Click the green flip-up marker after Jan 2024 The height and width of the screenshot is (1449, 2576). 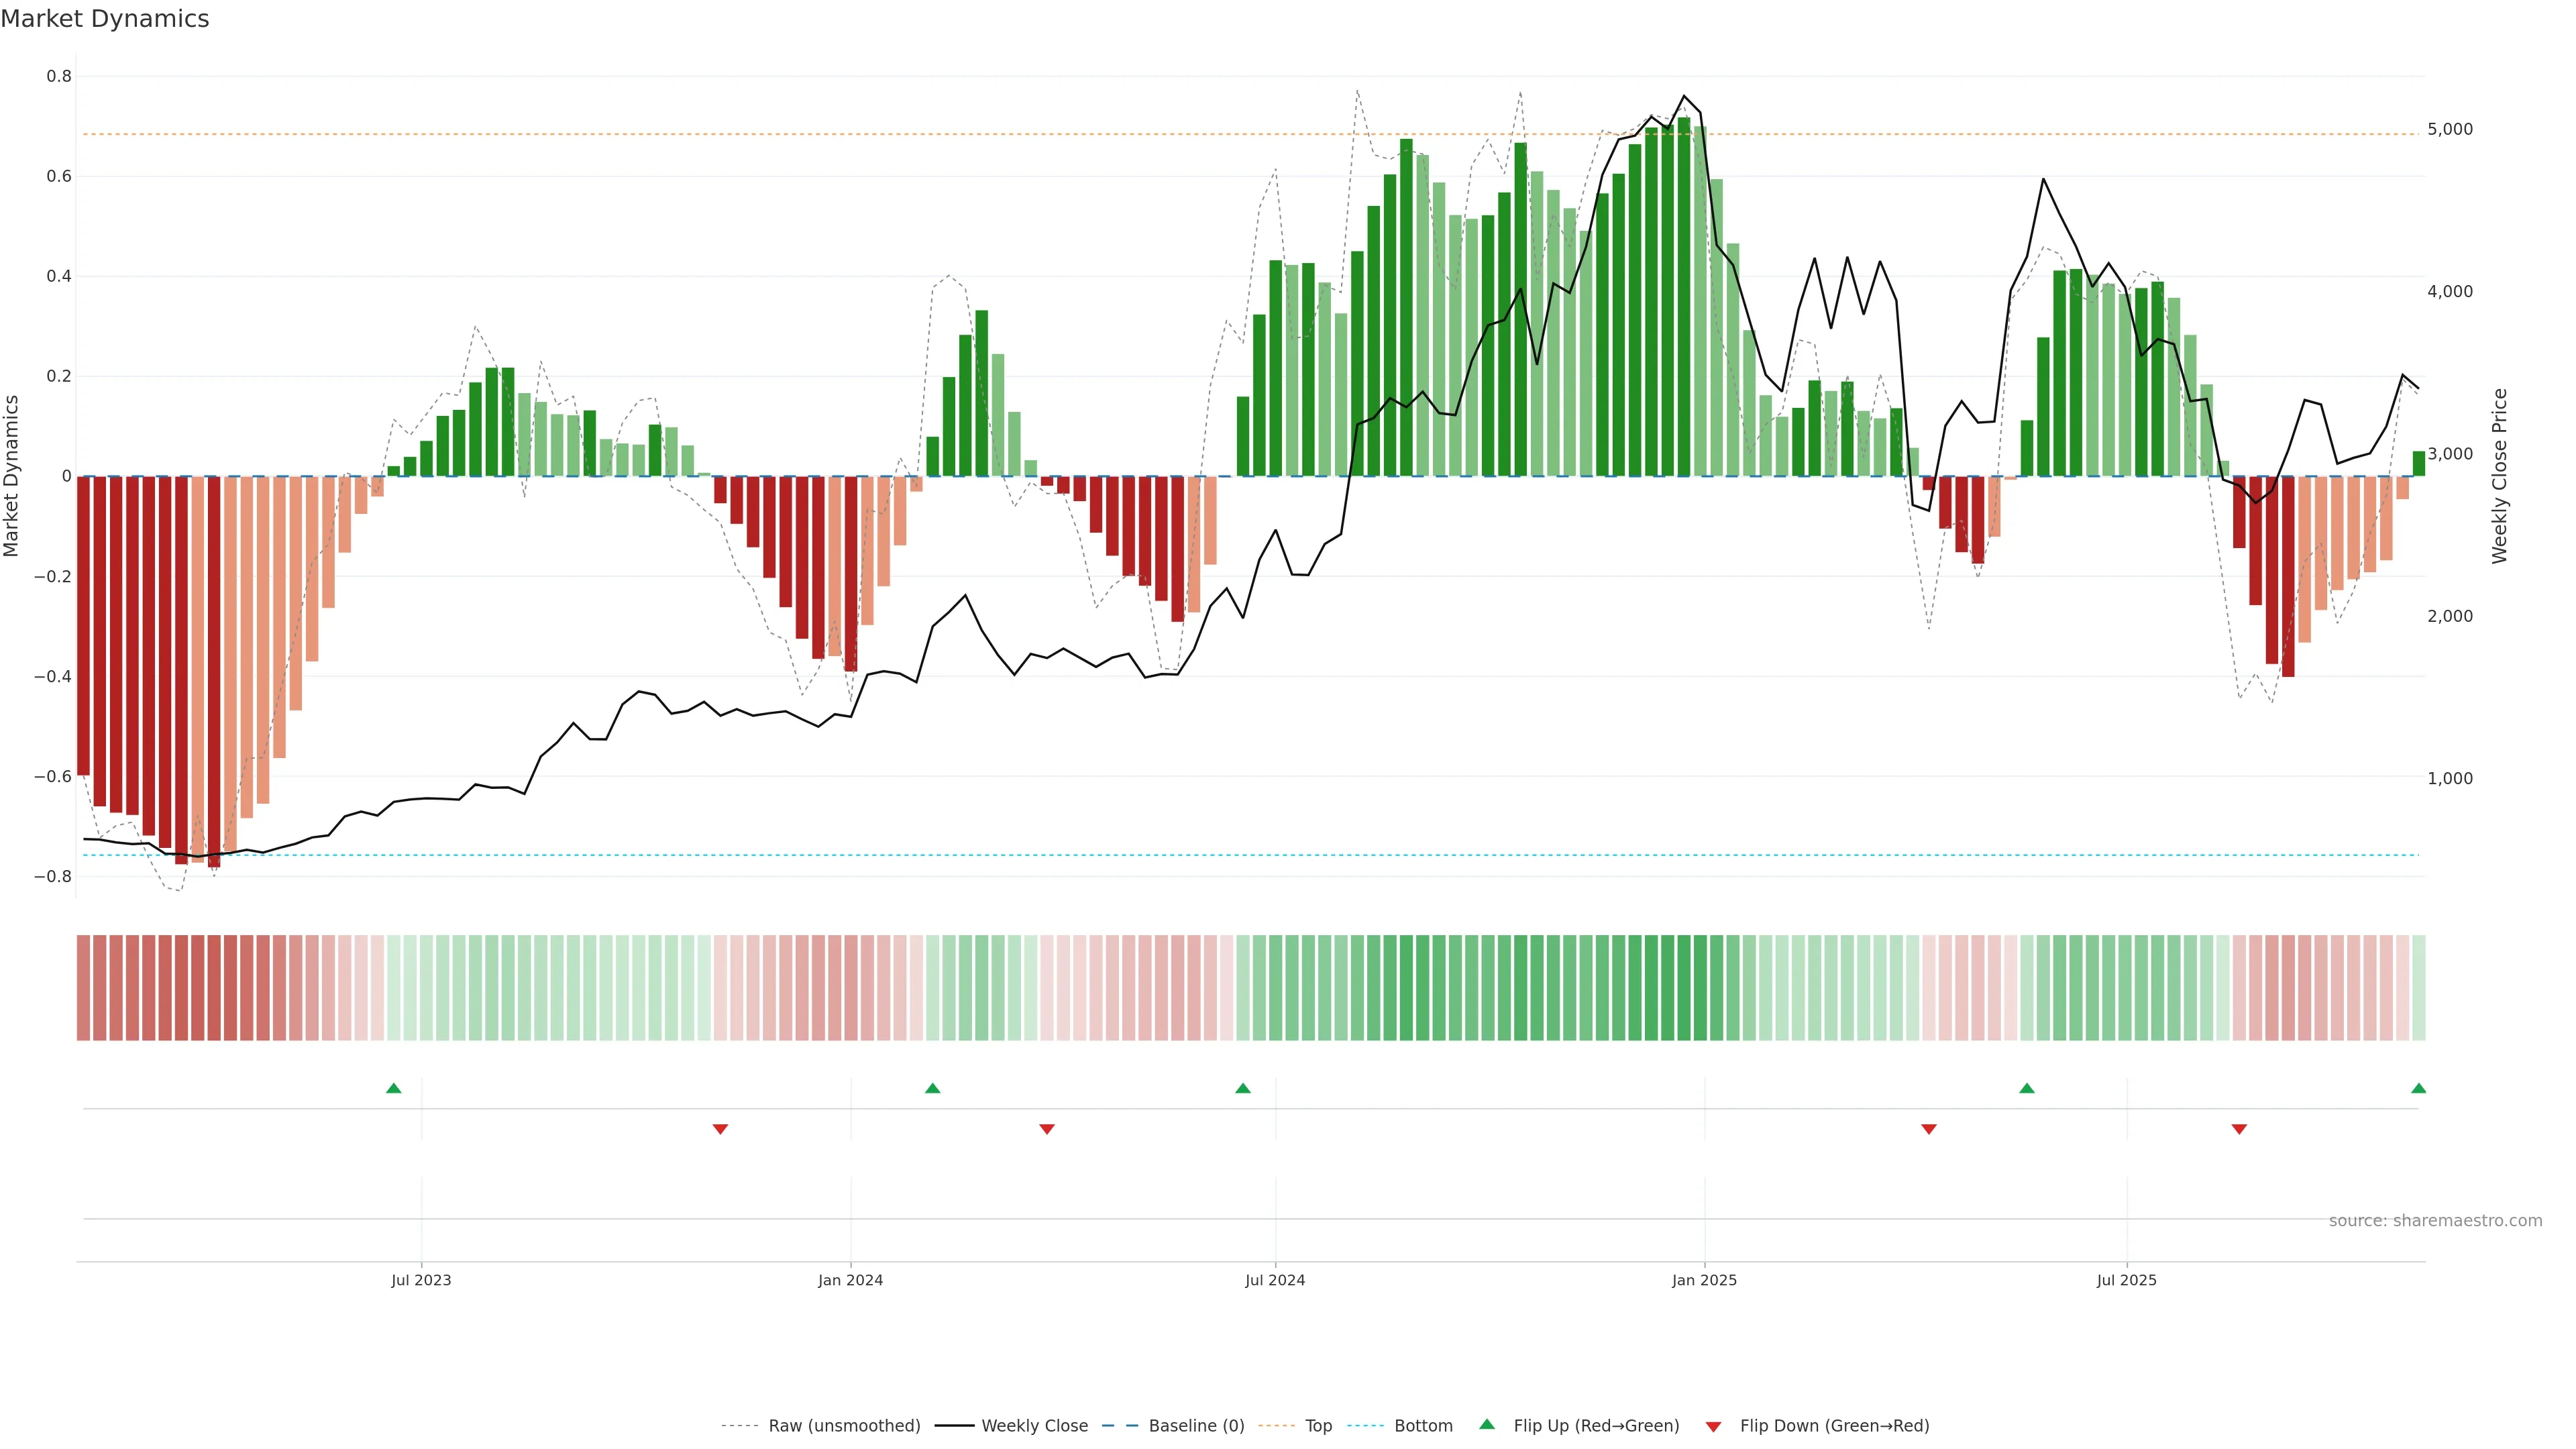coord(933,1088)
